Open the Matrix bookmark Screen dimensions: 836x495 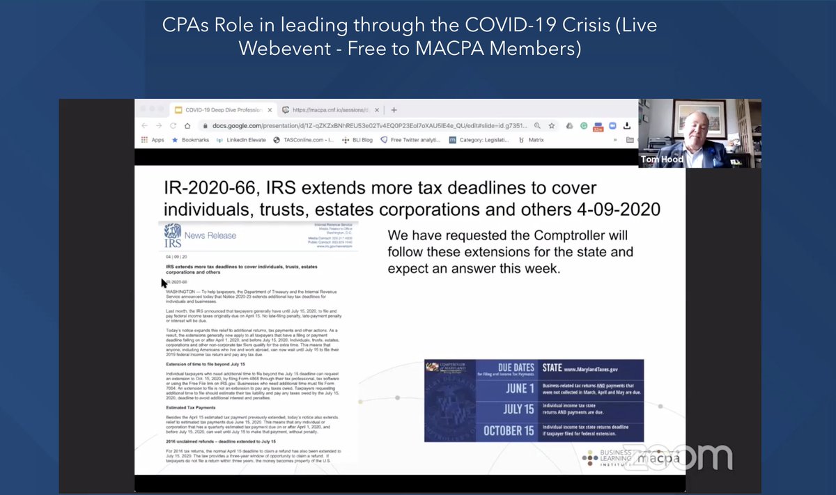532,139
